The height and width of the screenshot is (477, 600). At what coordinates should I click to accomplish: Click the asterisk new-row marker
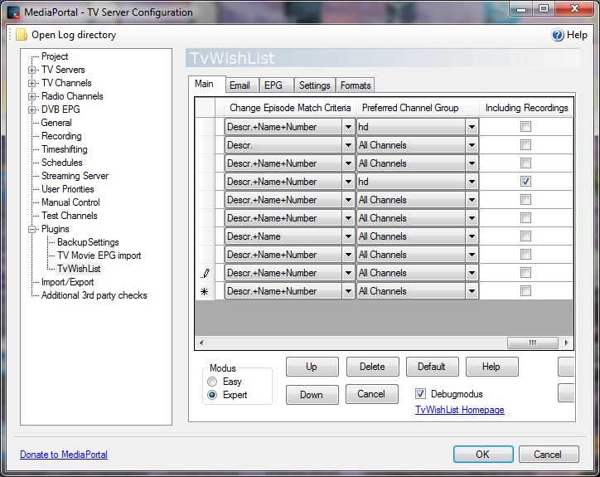tap(205, 291)
